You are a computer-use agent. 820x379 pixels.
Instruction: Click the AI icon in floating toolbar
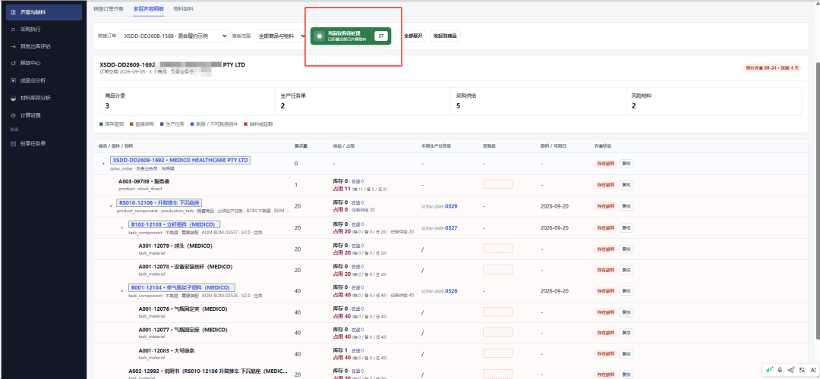pyautogui.click(x=813, y=369)
